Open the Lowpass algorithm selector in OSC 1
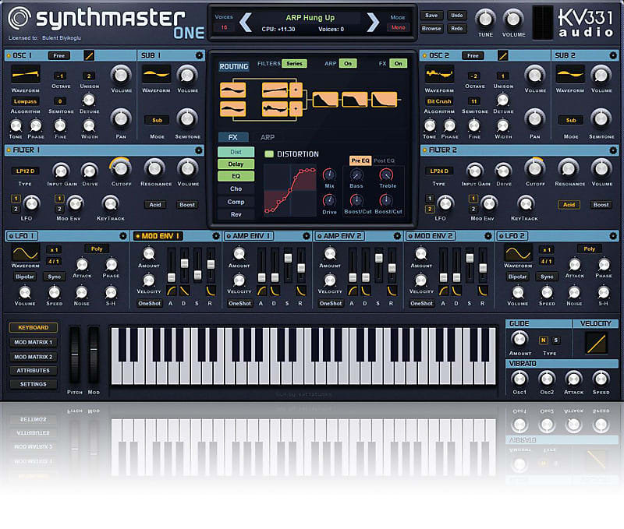 pos(24,101)
